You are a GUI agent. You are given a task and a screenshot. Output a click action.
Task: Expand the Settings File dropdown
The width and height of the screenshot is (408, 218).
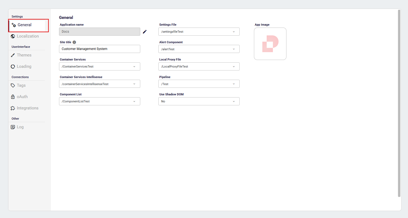(x=199, y=32)
